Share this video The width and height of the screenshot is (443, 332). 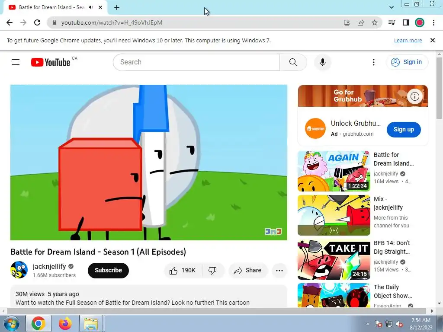coord(247,271)
